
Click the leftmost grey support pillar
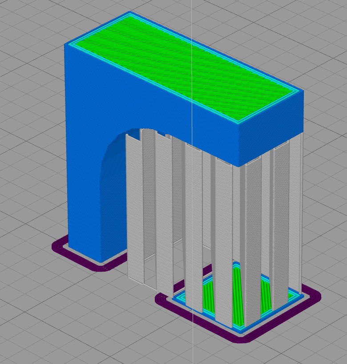click(x=135, y=209)
